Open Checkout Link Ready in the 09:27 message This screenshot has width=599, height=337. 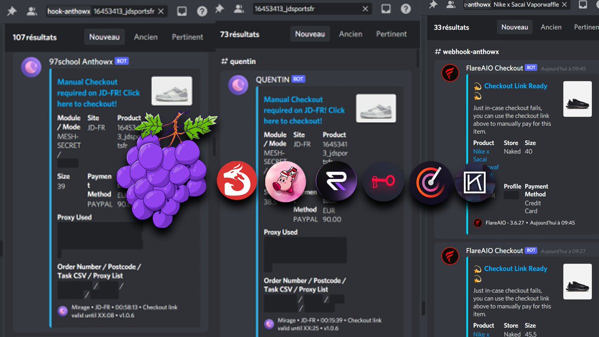pyautogui.click(x=516, y=269)
